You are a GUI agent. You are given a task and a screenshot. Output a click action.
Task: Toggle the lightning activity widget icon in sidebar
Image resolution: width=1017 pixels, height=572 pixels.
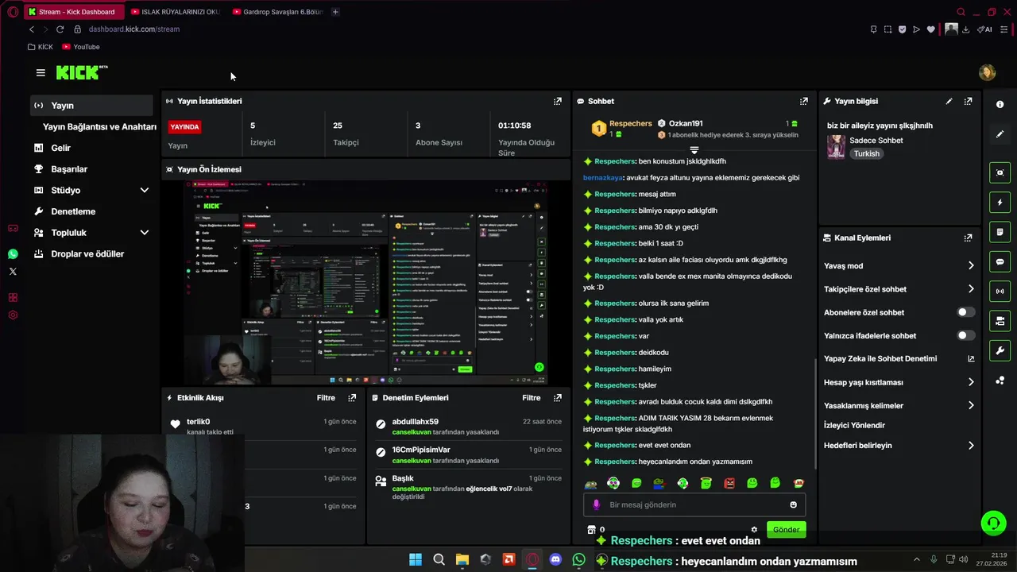click(1000, 203)
